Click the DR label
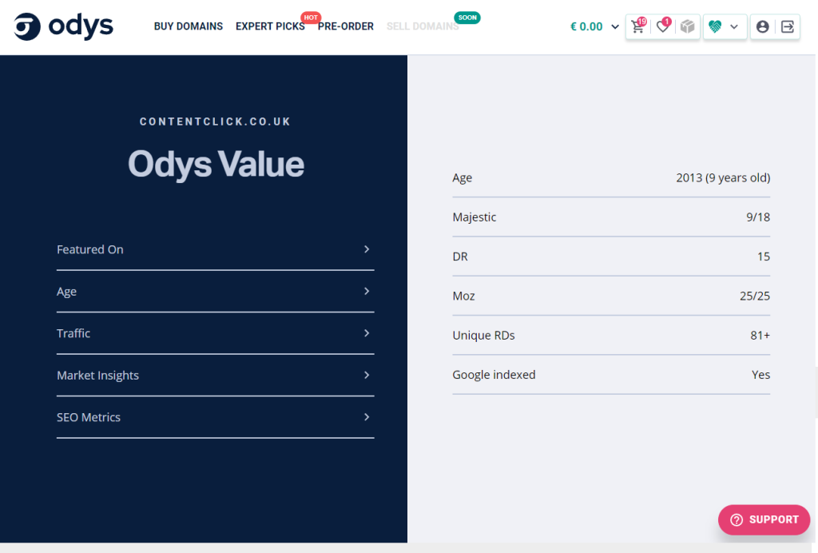 click(x=460, y=257)
